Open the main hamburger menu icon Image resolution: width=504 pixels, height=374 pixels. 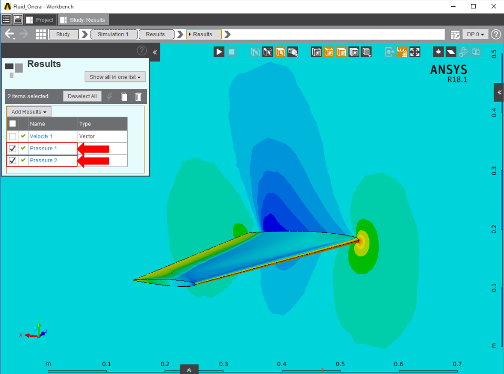(6, 19)
